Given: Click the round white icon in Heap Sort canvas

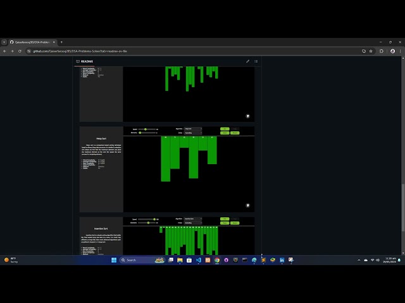Looking at the screenshot, I should (247, 205).
